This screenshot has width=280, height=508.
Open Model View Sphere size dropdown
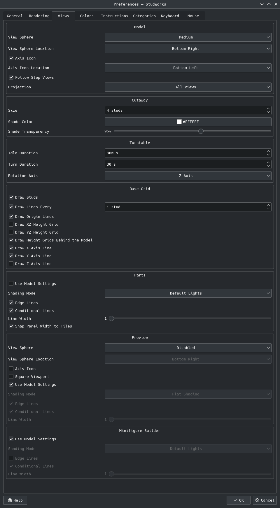(x=188, y=37)
